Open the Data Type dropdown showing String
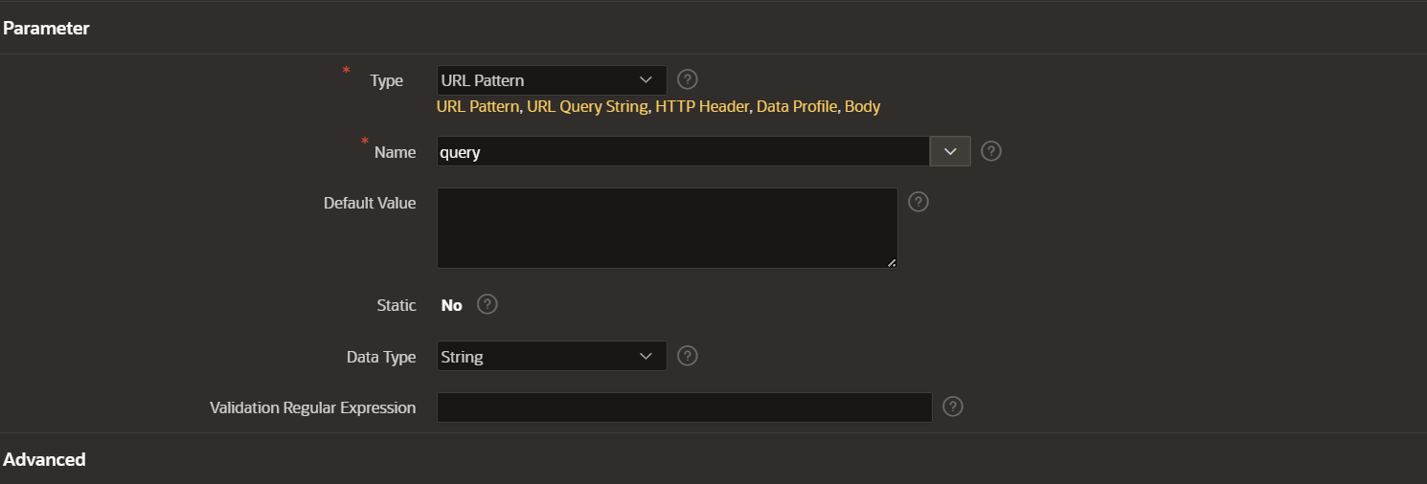The width and height of the screenshot is (1427, 484). (x=552, y=357)
